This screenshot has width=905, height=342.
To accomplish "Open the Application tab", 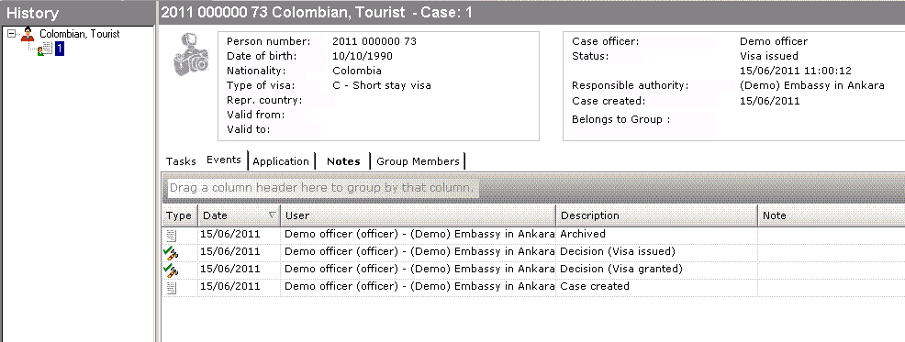I will 281,161.
